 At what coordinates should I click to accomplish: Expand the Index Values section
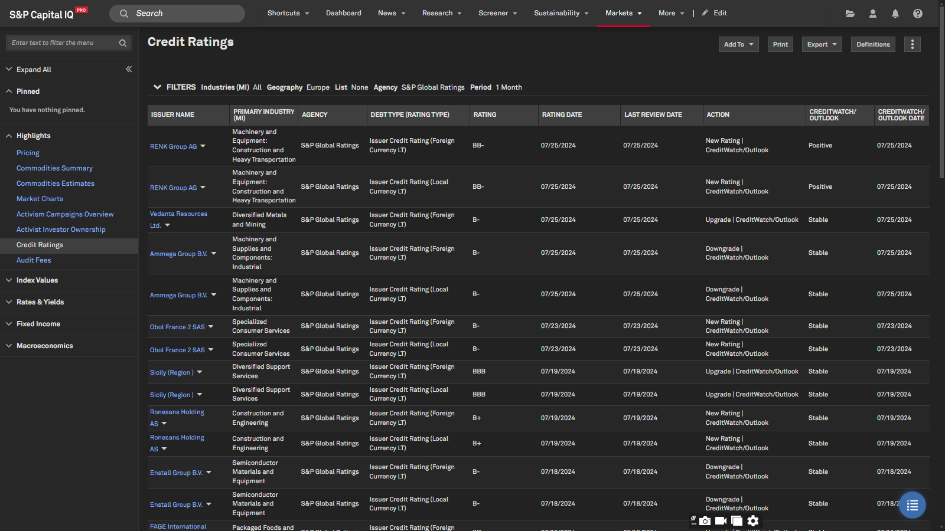coord(37,280)
